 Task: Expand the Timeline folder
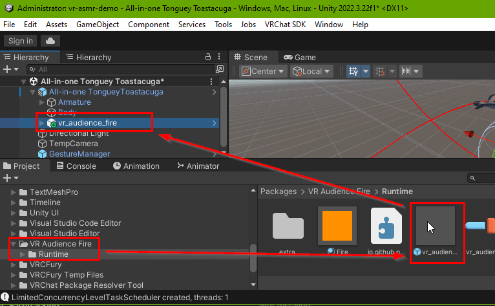(14, 202)
